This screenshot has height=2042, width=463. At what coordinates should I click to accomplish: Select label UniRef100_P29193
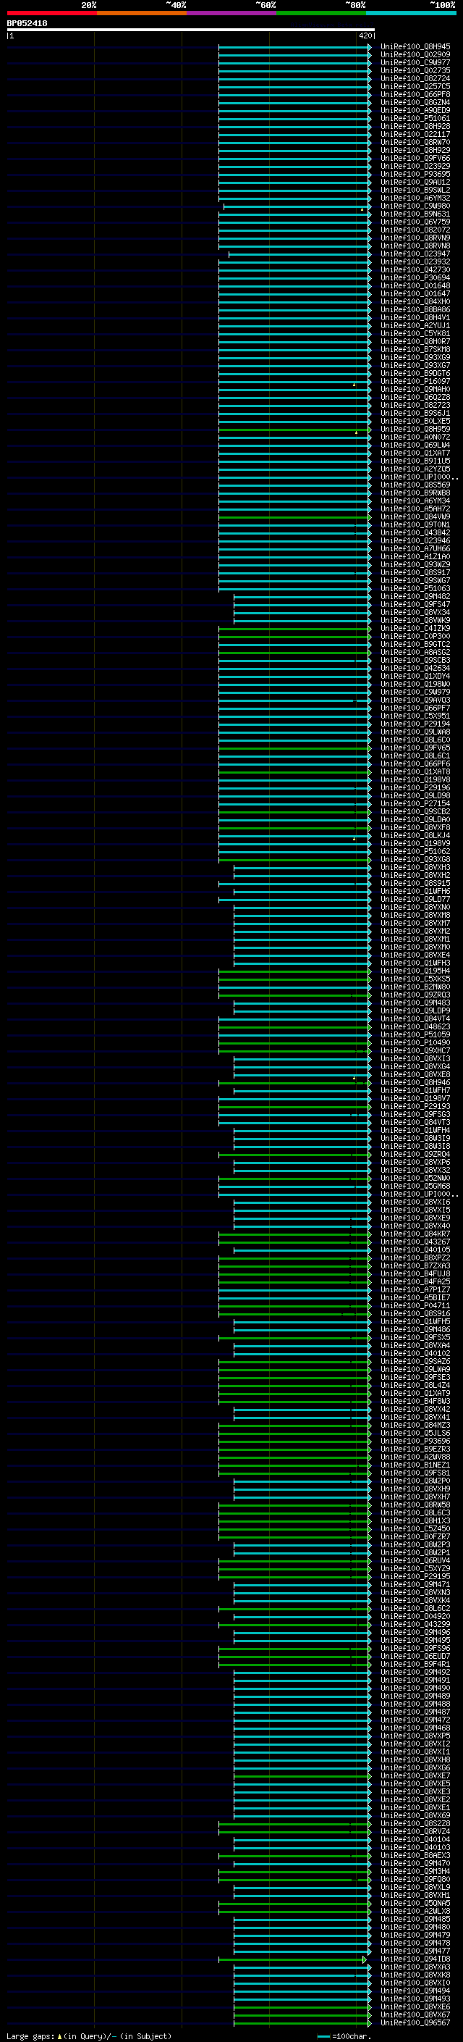[x=415, y=1107]
